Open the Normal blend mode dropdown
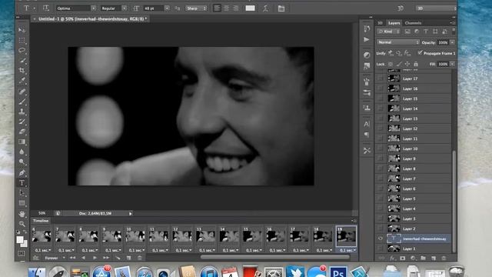 tap(398, 42)
